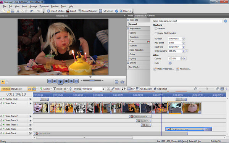Viewport: 229px width, 143px height.
Task: Click the Cut scissors icon in the toolbar
Action: (x=18, y=11)
